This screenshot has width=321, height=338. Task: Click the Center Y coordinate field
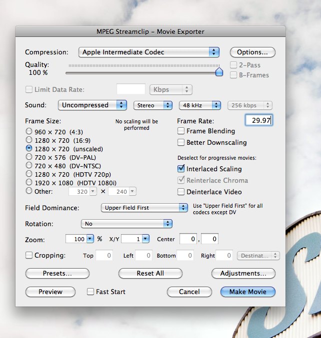coord(210,239)
